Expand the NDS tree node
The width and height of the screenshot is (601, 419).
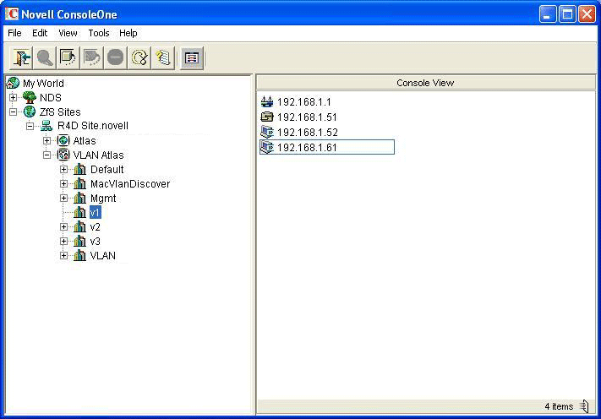(13, 97)
